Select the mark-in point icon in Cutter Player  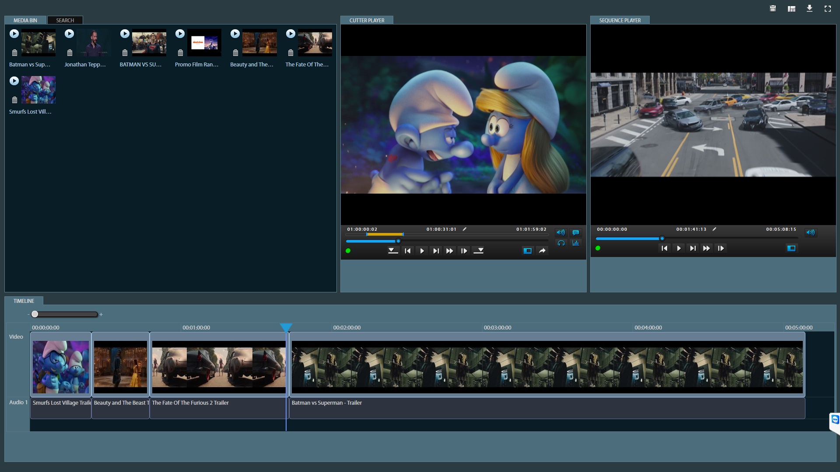(x=392, y=251)
